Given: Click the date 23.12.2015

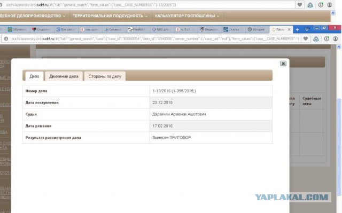Looking at the screenshot, I should click(162, 102).
